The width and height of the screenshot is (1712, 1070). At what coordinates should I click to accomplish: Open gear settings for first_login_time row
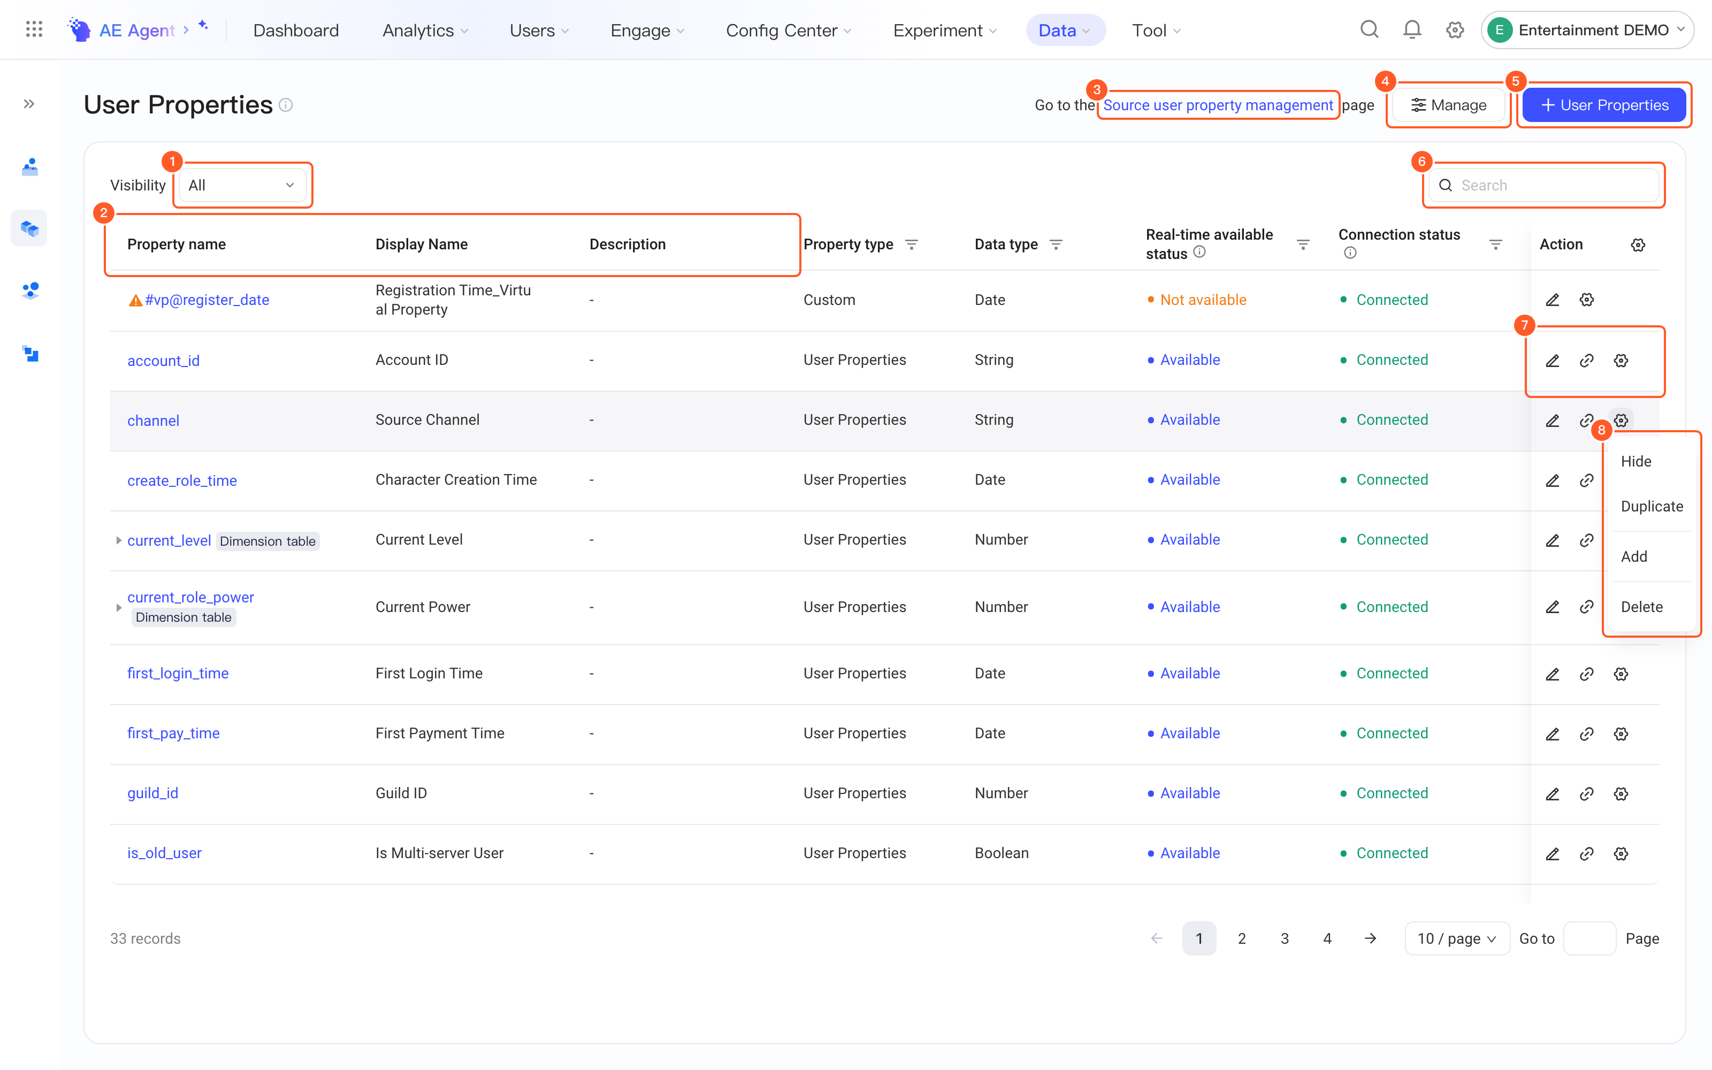1621,674
